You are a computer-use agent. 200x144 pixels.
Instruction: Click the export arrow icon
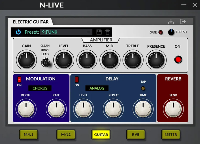[183, 22]
